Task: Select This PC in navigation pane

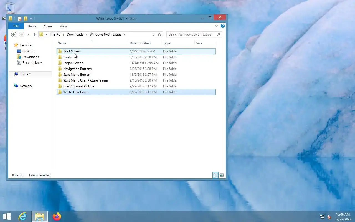Action: (x=25, y=74)
